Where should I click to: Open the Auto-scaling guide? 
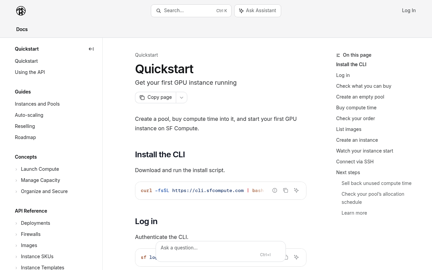click(x=29, y=115)
